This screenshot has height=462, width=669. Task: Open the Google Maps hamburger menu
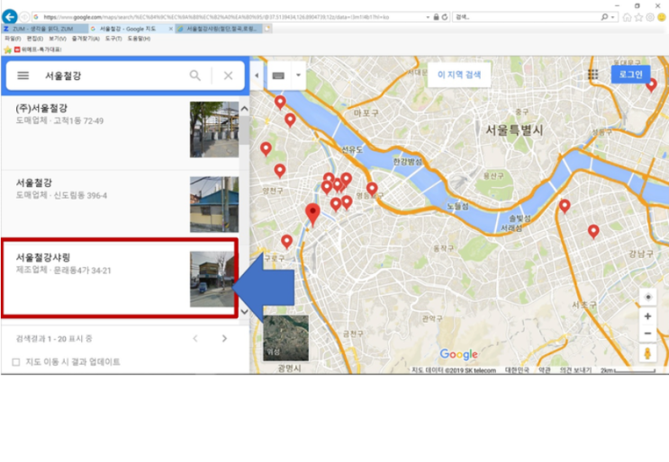pyautogui.click(x=23, y=76)
